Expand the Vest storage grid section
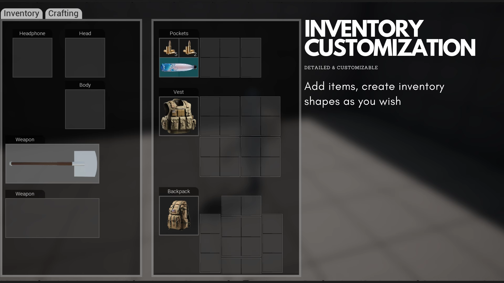 point(178,92)
